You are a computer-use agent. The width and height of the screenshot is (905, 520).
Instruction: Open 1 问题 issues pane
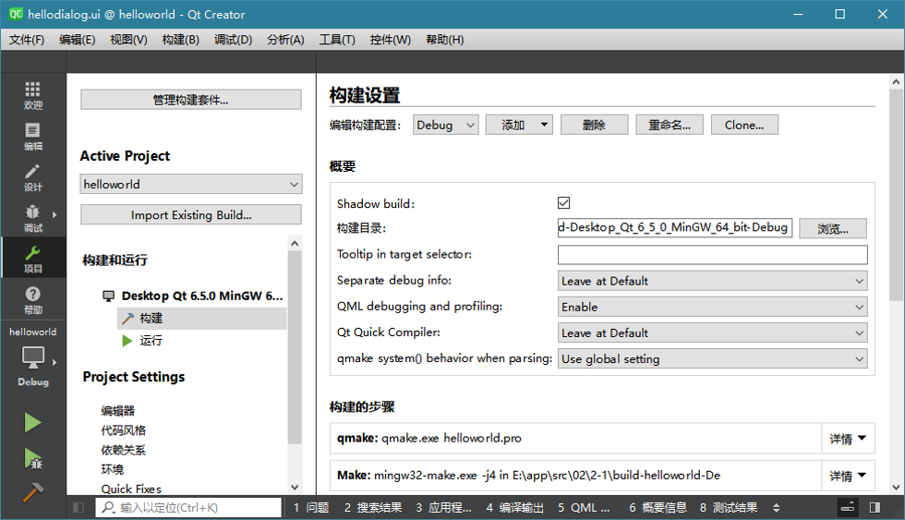tap(311, 507)
